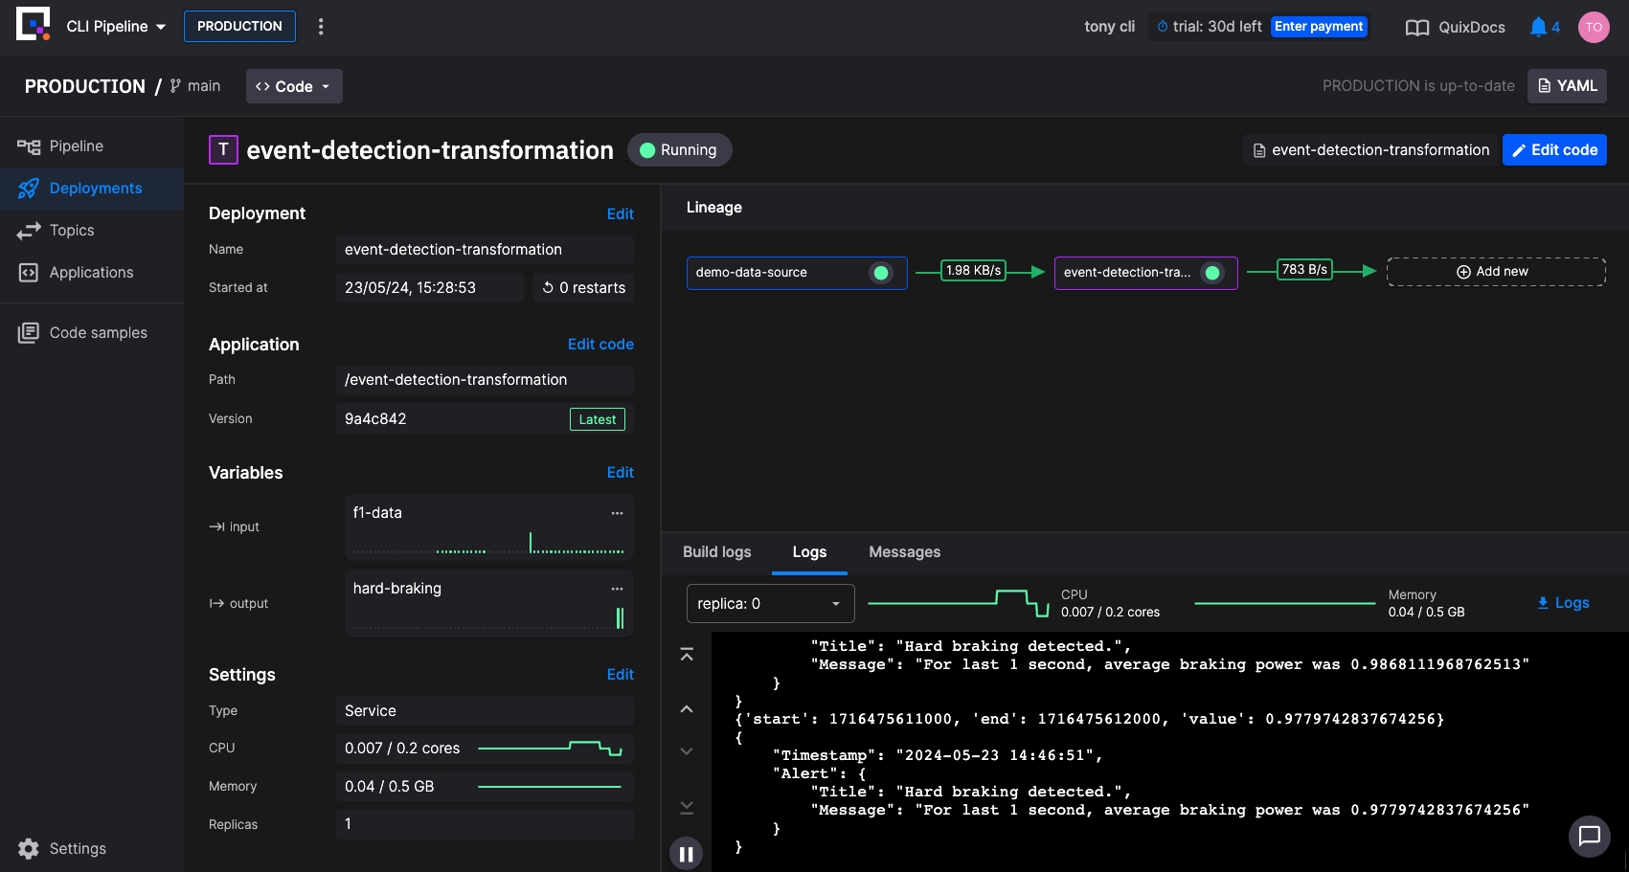Jump to bottom of logs icon

pyautogui.click(x=687, y=808)
